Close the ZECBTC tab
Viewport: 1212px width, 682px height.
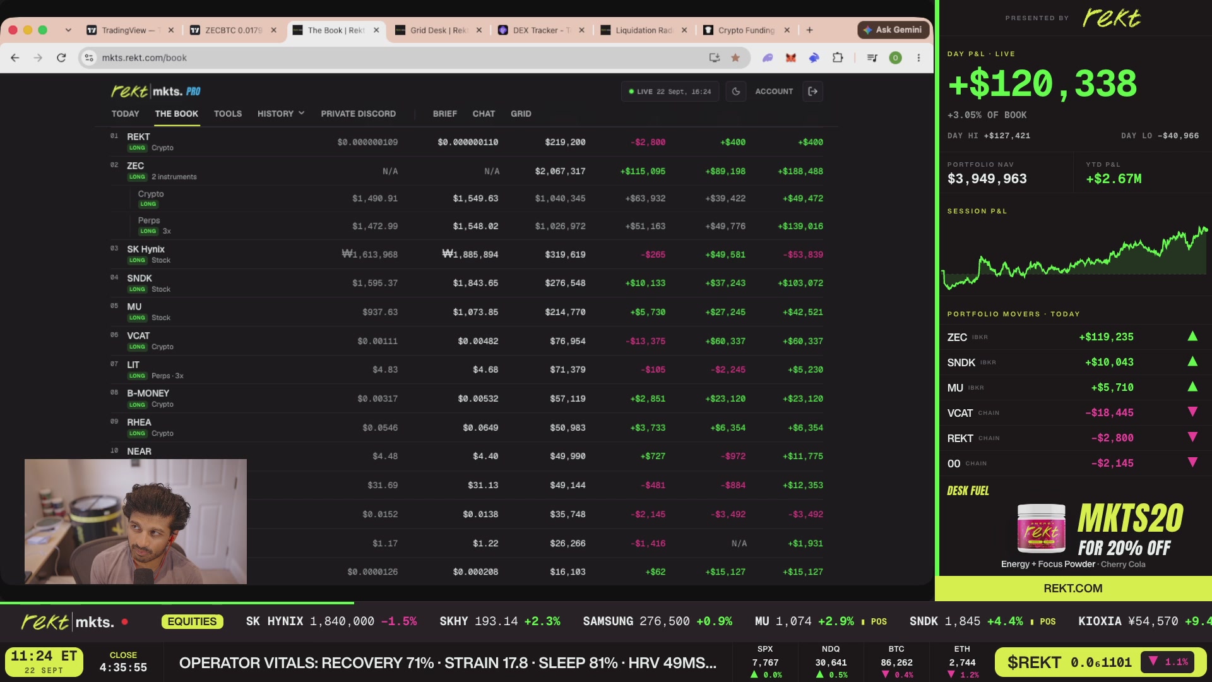click(273, 30)
